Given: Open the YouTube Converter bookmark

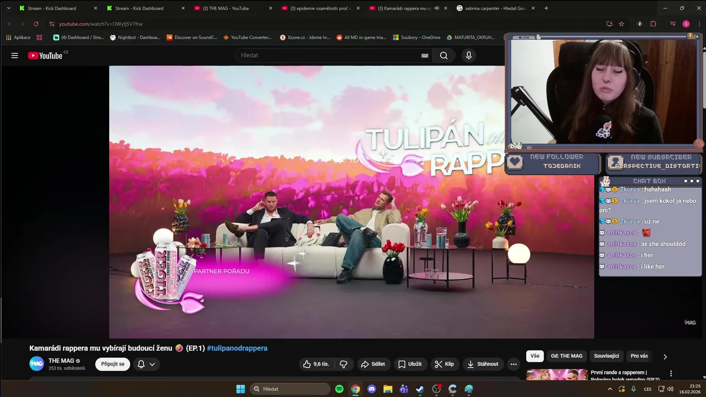Looking at the screenshot, I should pos(248,37).
